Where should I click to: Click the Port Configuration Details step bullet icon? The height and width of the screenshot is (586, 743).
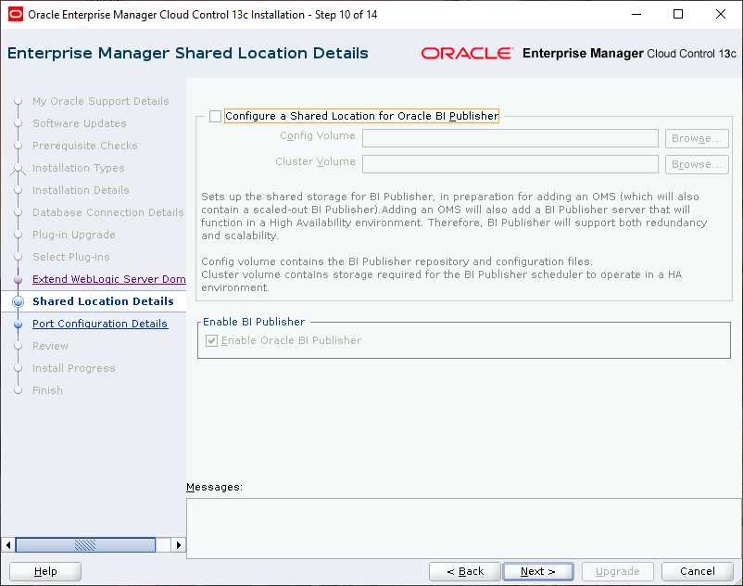[x=18, y=325]
